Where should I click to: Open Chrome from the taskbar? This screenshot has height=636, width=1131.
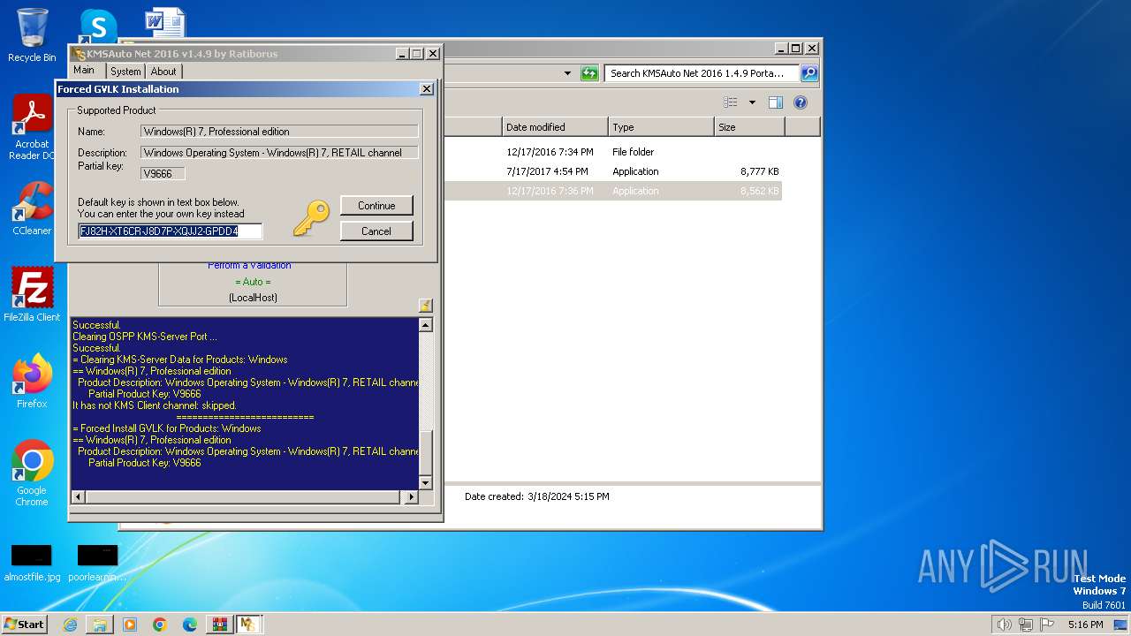coord(160,625)
